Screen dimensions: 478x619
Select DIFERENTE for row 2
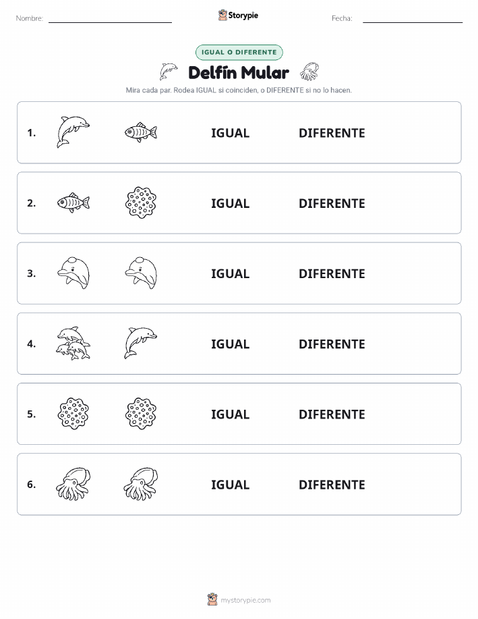pos(332,203)
